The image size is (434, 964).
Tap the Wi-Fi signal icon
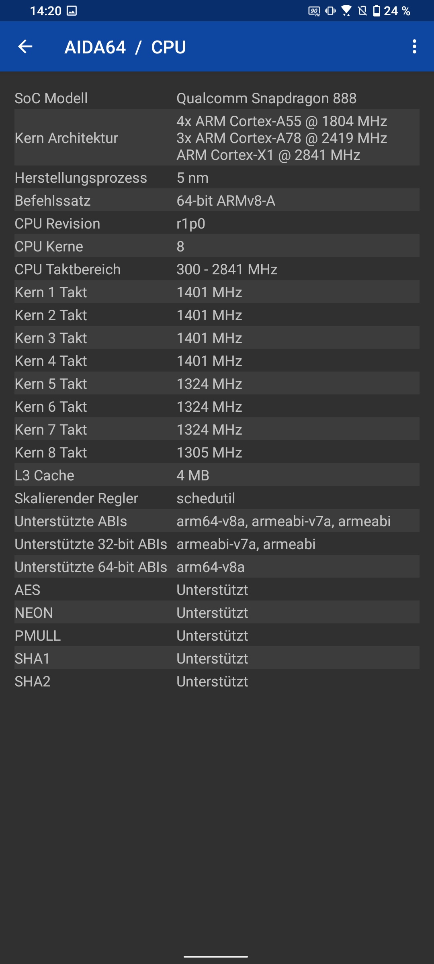point(346,11)
